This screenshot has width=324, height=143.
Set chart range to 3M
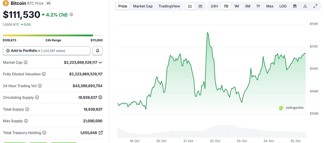point(248,6)
